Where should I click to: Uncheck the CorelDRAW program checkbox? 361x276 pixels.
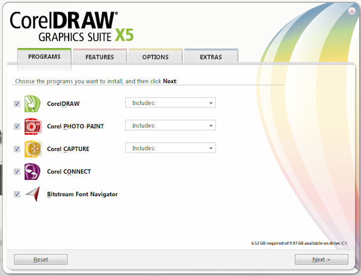pyautogui.click(x=17, y=103)
